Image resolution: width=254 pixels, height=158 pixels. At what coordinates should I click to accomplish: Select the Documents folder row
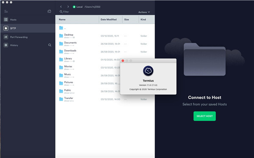(x=105, y=44)
